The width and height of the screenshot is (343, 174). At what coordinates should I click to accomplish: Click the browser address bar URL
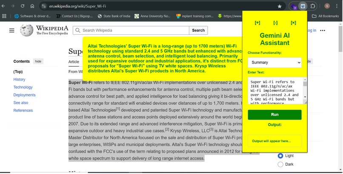(x=77, y=6)
